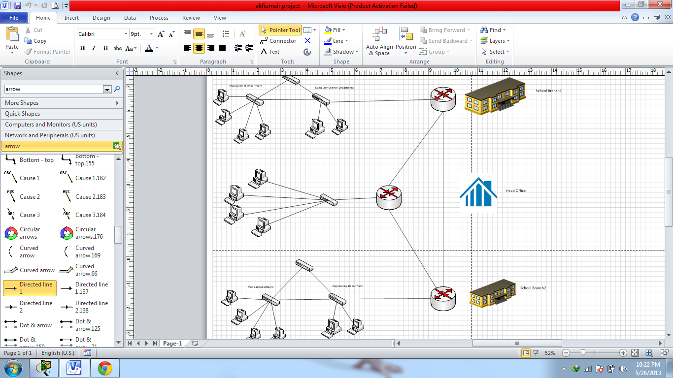Open the font size dropdown
Image resolution: width=673 pixels, height=378 pixels.
(151, 33)
